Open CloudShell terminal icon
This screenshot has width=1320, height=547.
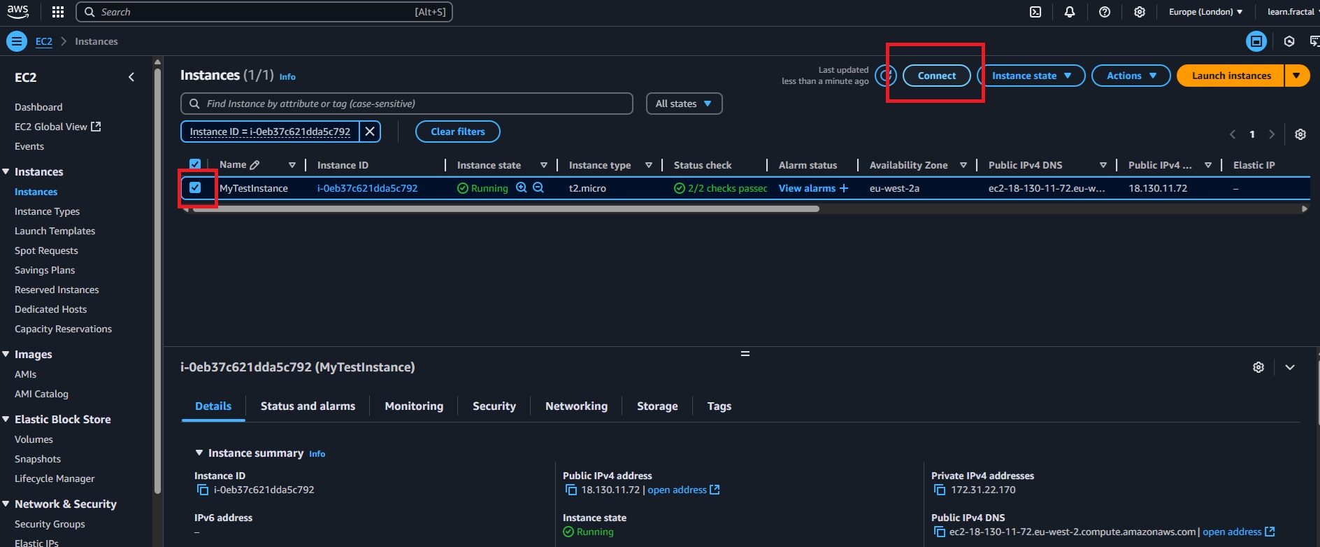click(x=1035, y=12)
